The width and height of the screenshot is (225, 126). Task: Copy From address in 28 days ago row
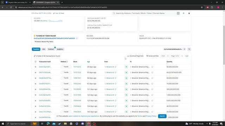point(116,67)
